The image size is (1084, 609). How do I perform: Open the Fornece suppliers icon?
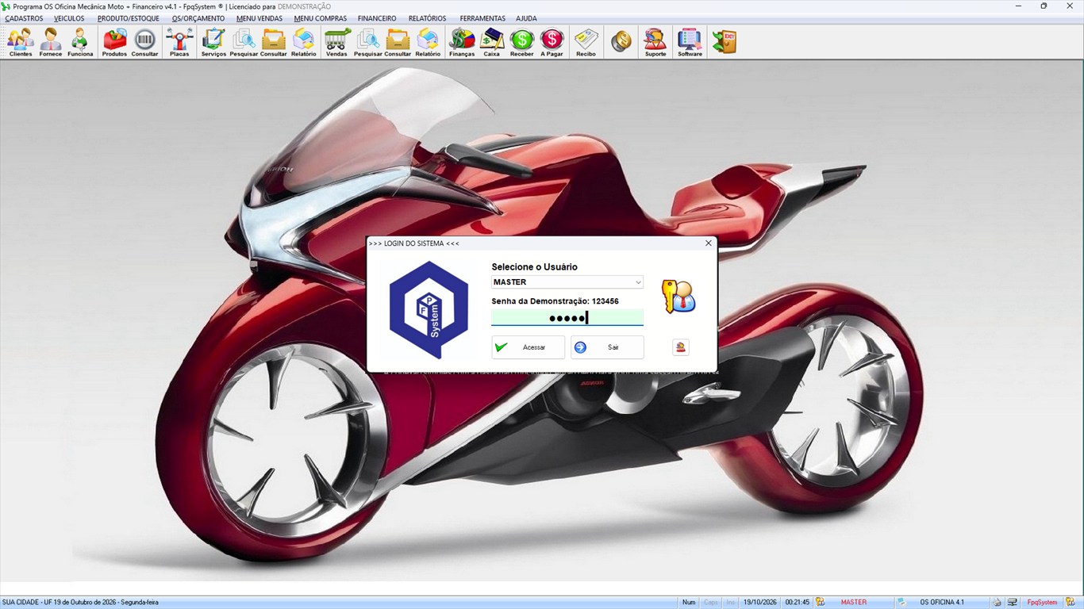[x=51, y=42]
